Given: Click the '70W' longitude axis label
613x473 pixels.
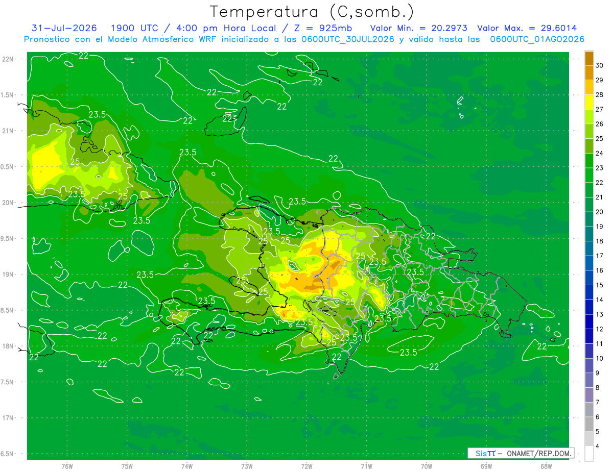Looking at the screenshot, I should 427,466.
